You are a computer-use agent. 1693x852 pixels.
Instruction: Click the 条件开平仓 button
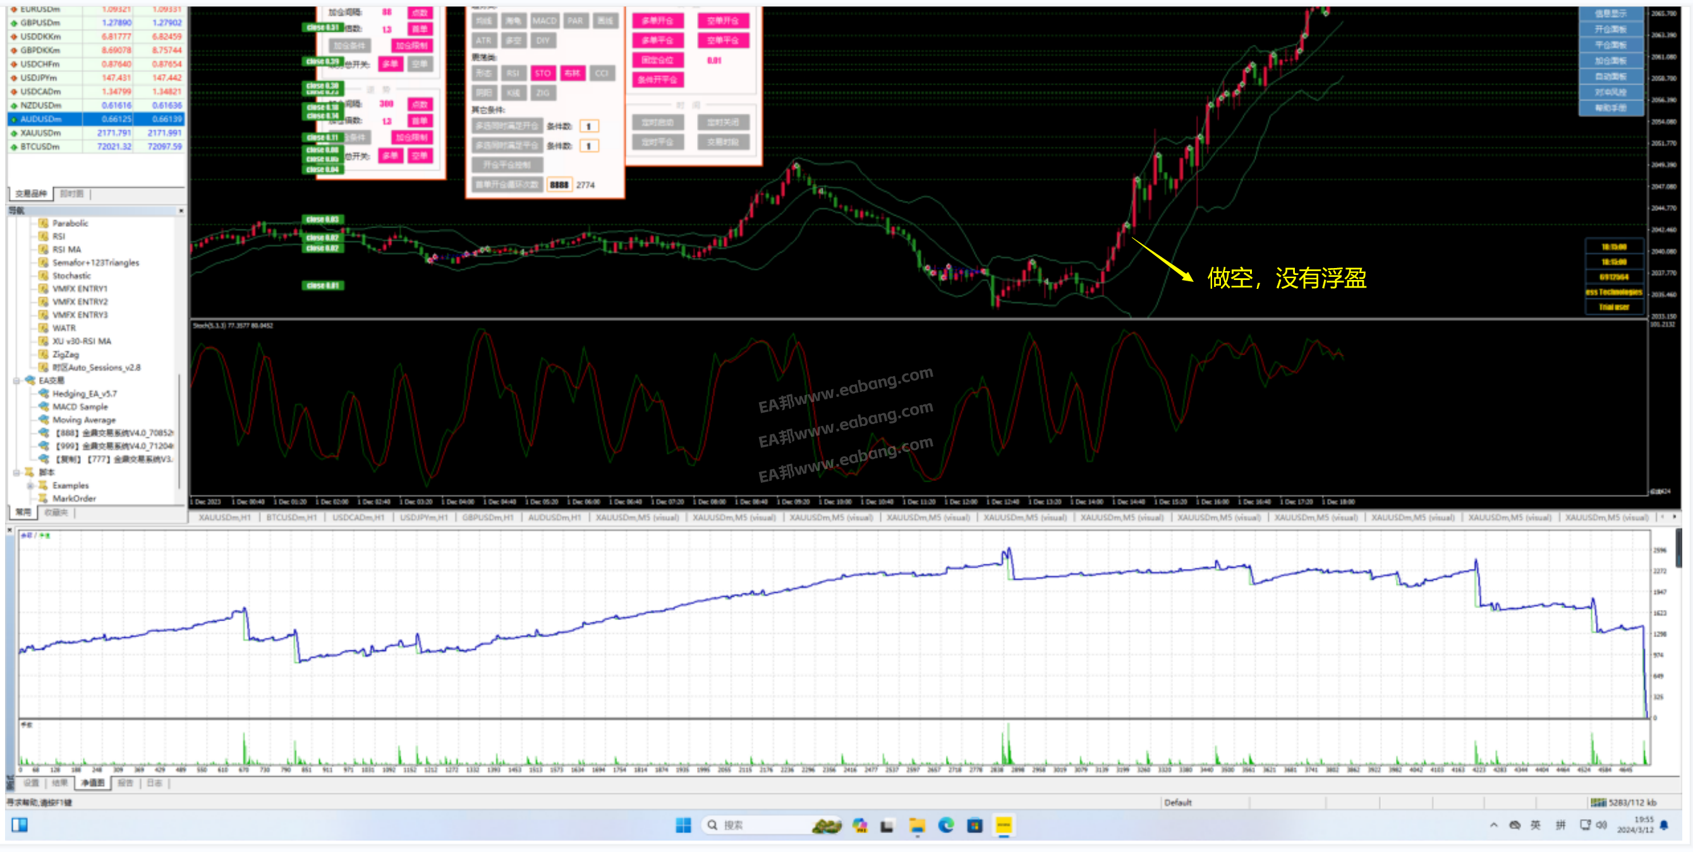[x=657, y=80]
